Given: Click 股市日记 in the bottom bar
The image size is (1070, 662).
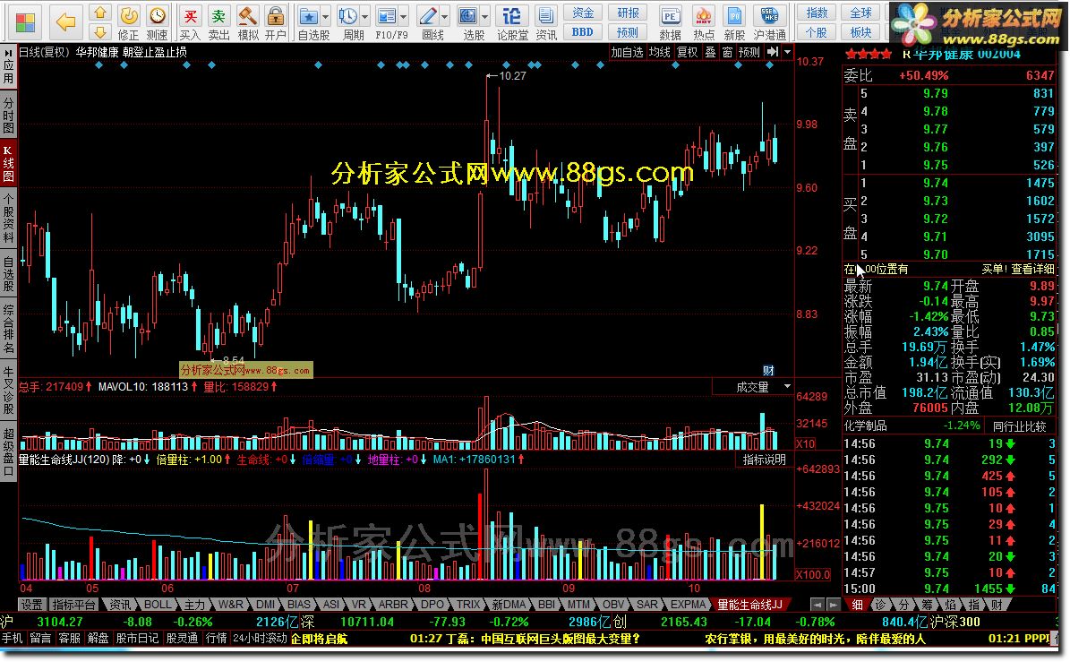Looking at the screenshot, I should click(137, 639).
